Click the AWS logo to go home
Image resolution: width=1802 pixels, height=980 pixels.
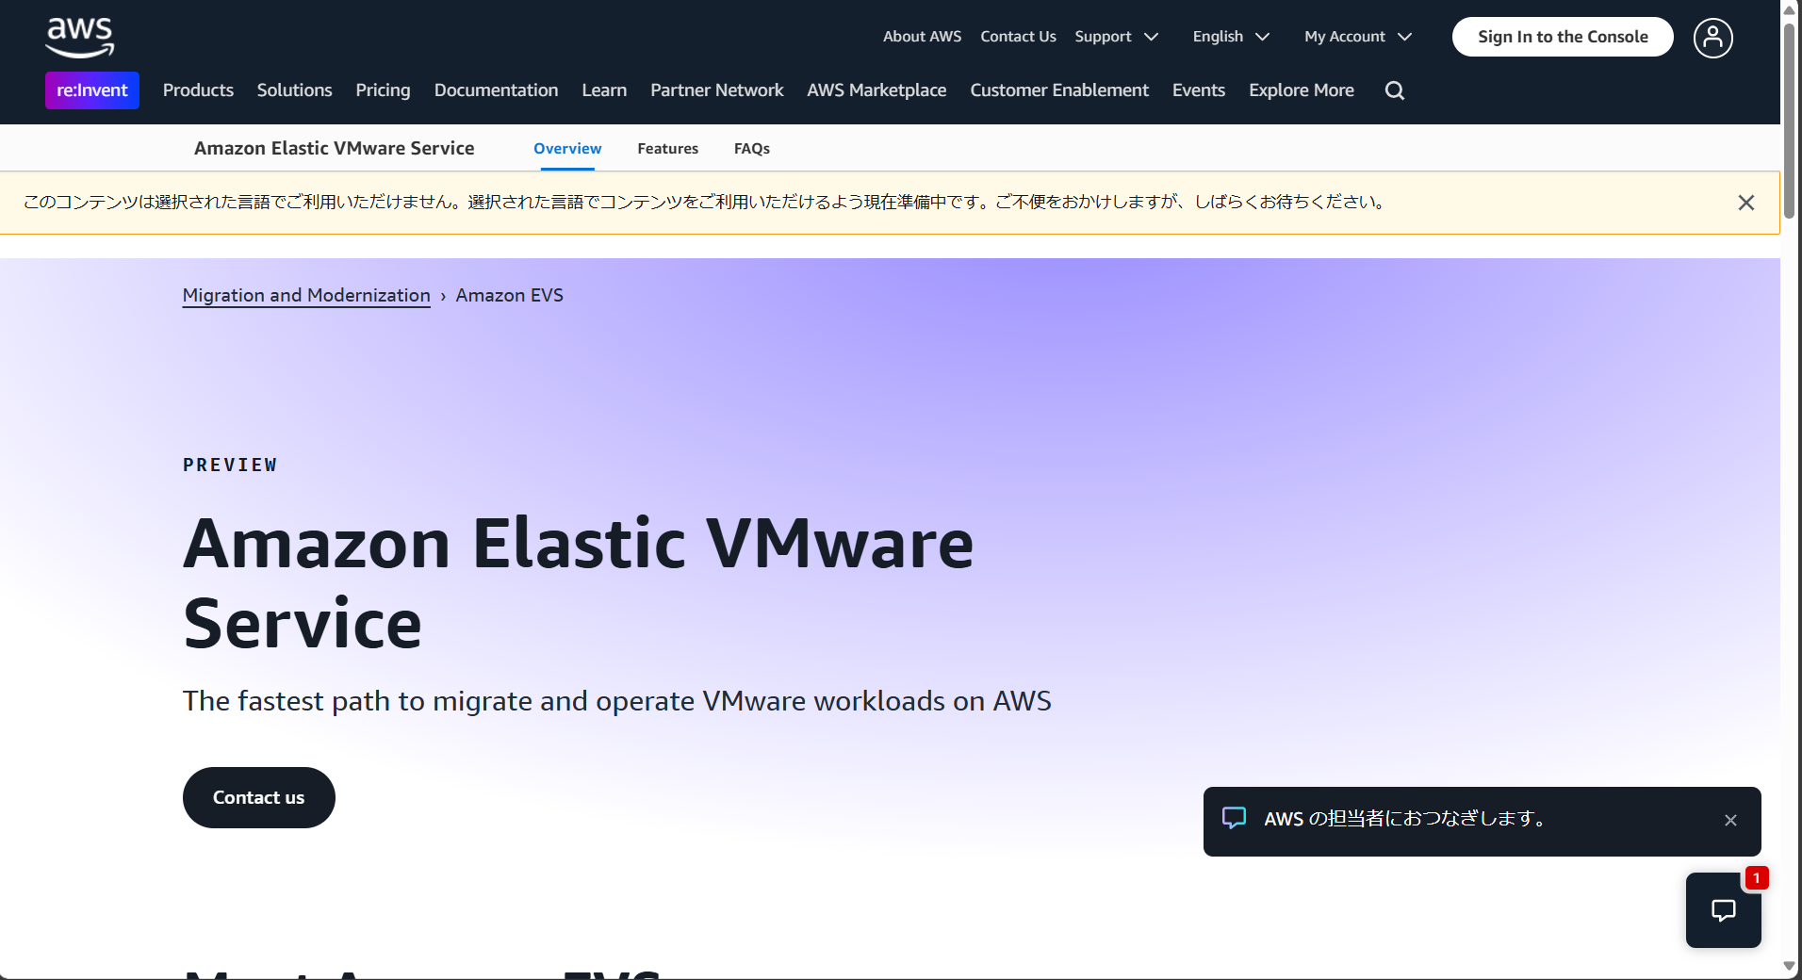[x=79, y=37]
